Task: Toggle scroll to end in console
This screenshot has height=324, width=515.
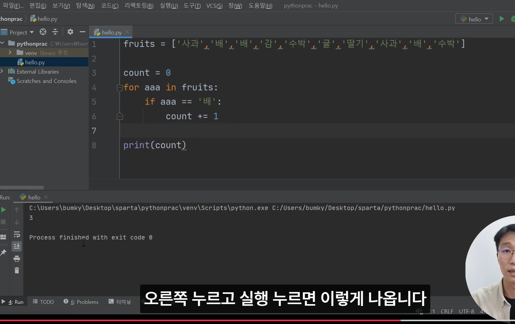Action: coord(17,246)
